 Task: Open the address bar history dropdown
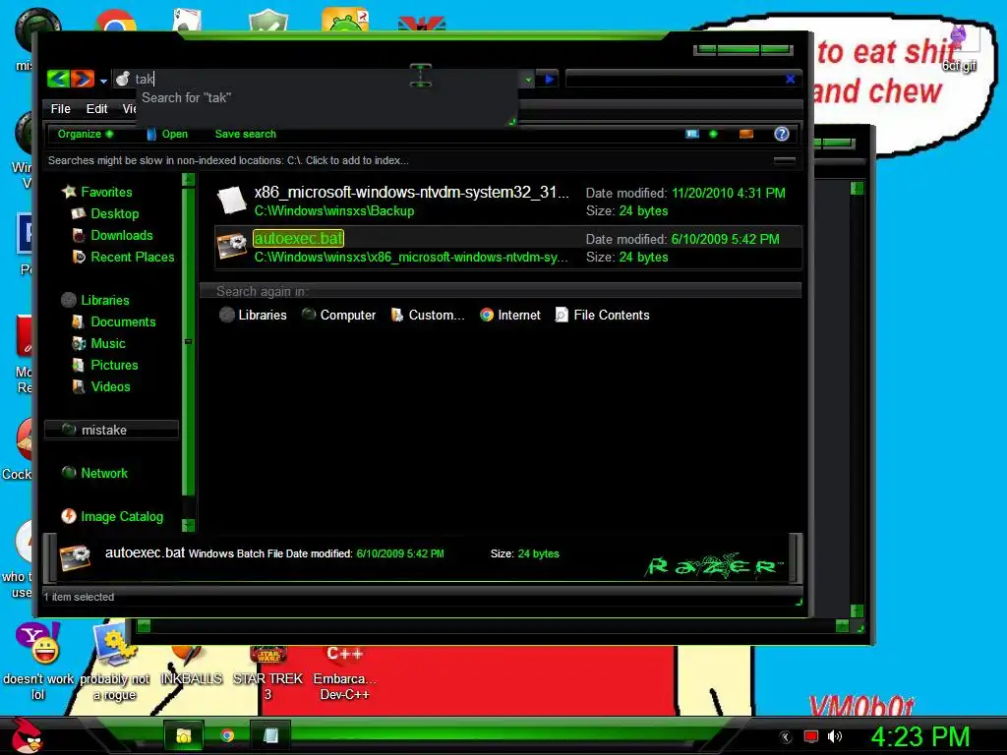click(x=528, y=80)
